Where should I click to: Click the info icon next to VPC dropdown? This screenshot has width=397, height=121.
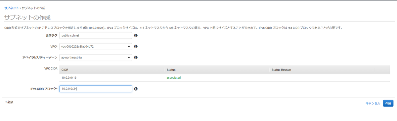click(x=136, y=47)
